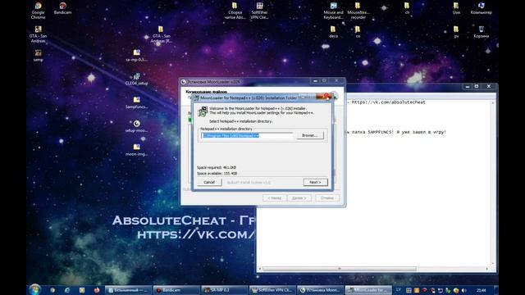Click the LV language indicator in tray

(399, 289)
